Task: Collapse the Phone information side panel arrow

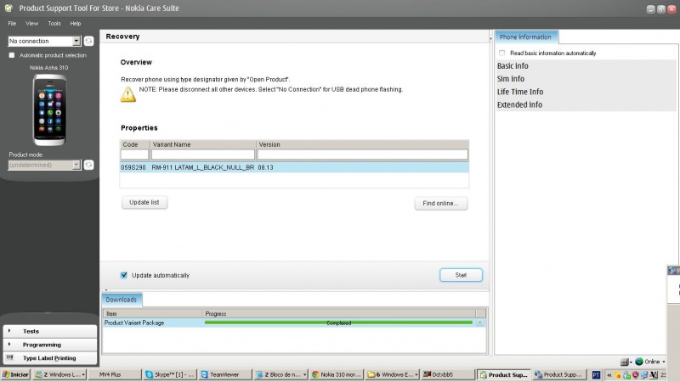Action: [x=491, y=38]
